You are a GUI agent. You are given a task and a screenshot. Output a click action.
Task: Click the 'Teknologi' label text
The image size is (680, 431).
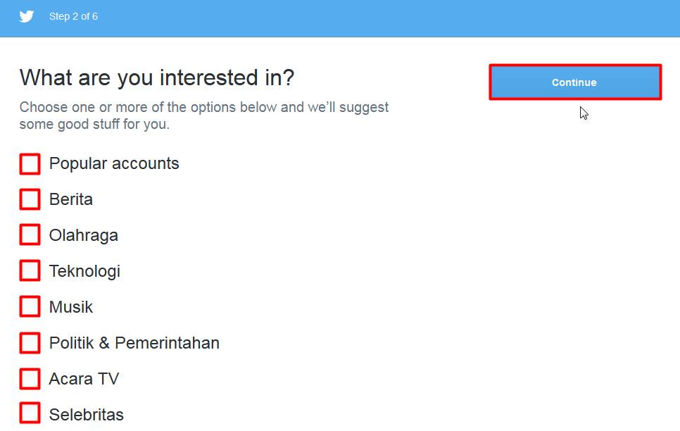[x=84, y=271]
